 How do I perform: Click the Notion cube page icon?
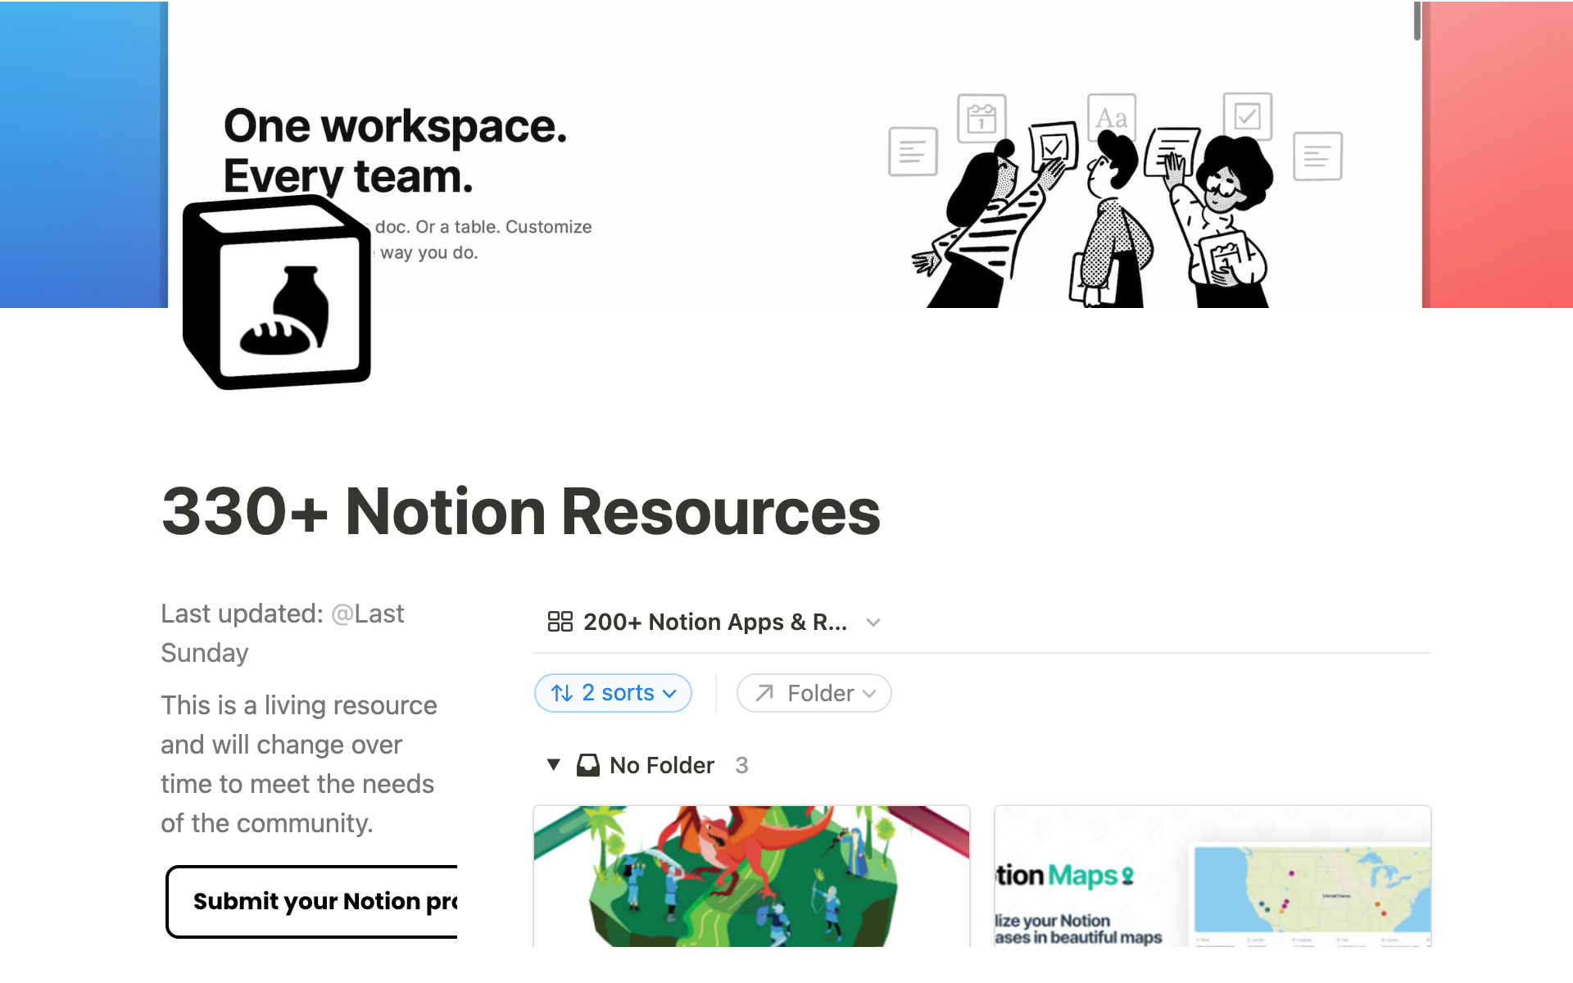point(277,292)
